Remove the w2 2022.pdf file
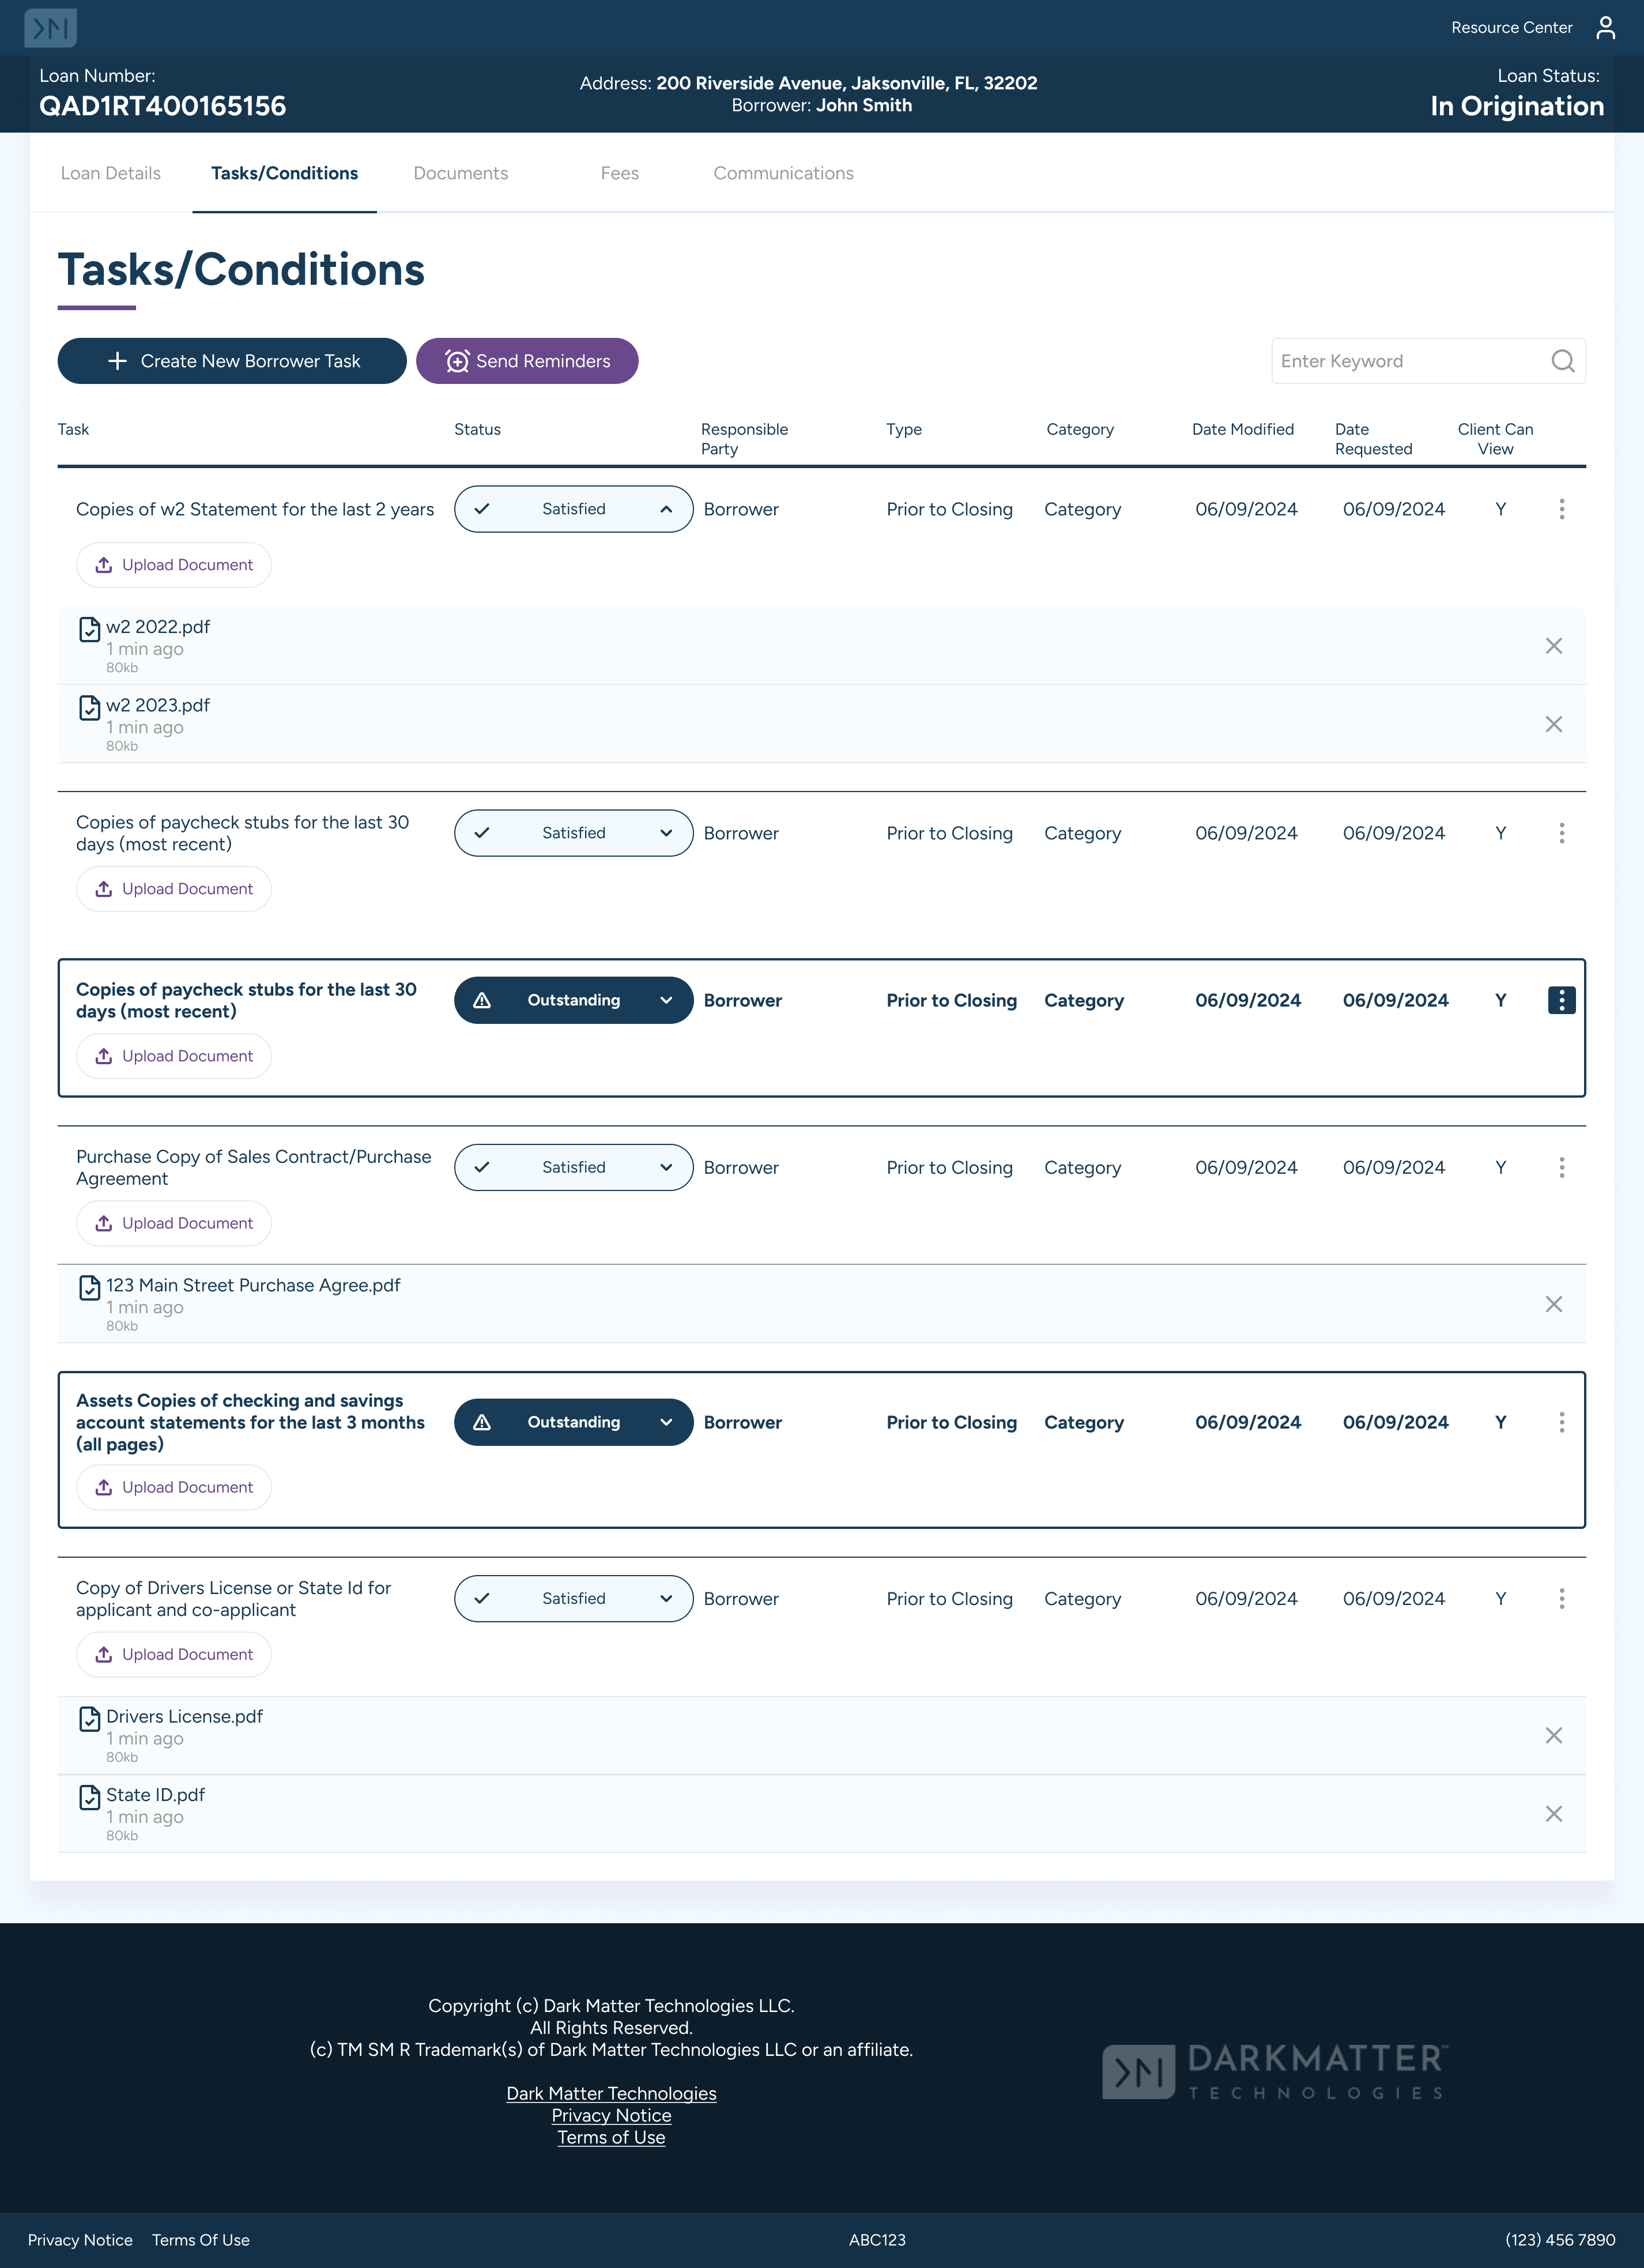Viewport: 1644px width, 2268px height. [x=1553, y=646]
